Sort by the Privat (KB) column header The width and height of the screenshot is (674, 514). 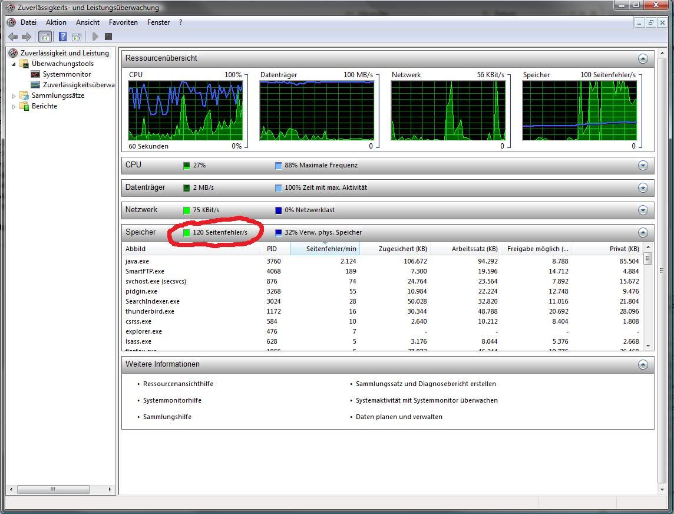click(x=607, y=249)
